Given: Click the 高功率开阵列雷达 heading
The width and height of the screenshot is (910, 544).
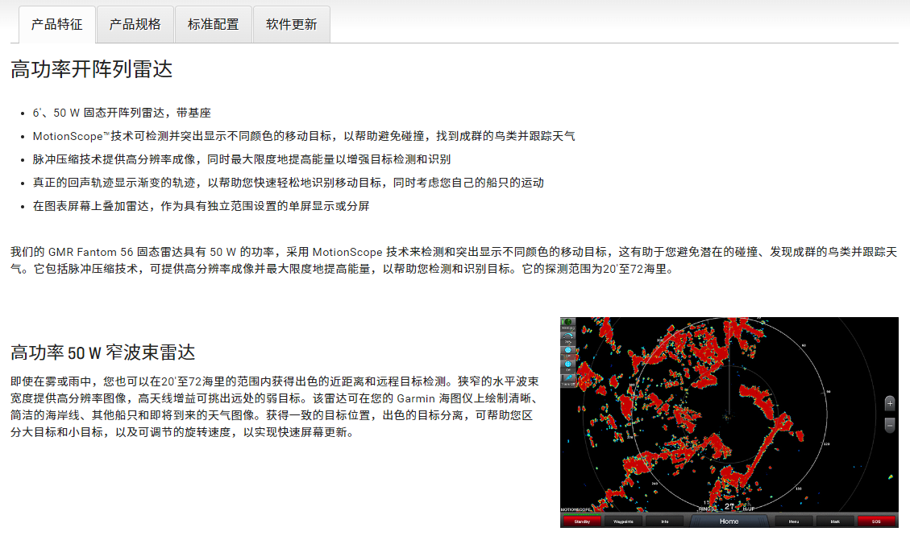Looking at the screenshot, I should [92, 69].
